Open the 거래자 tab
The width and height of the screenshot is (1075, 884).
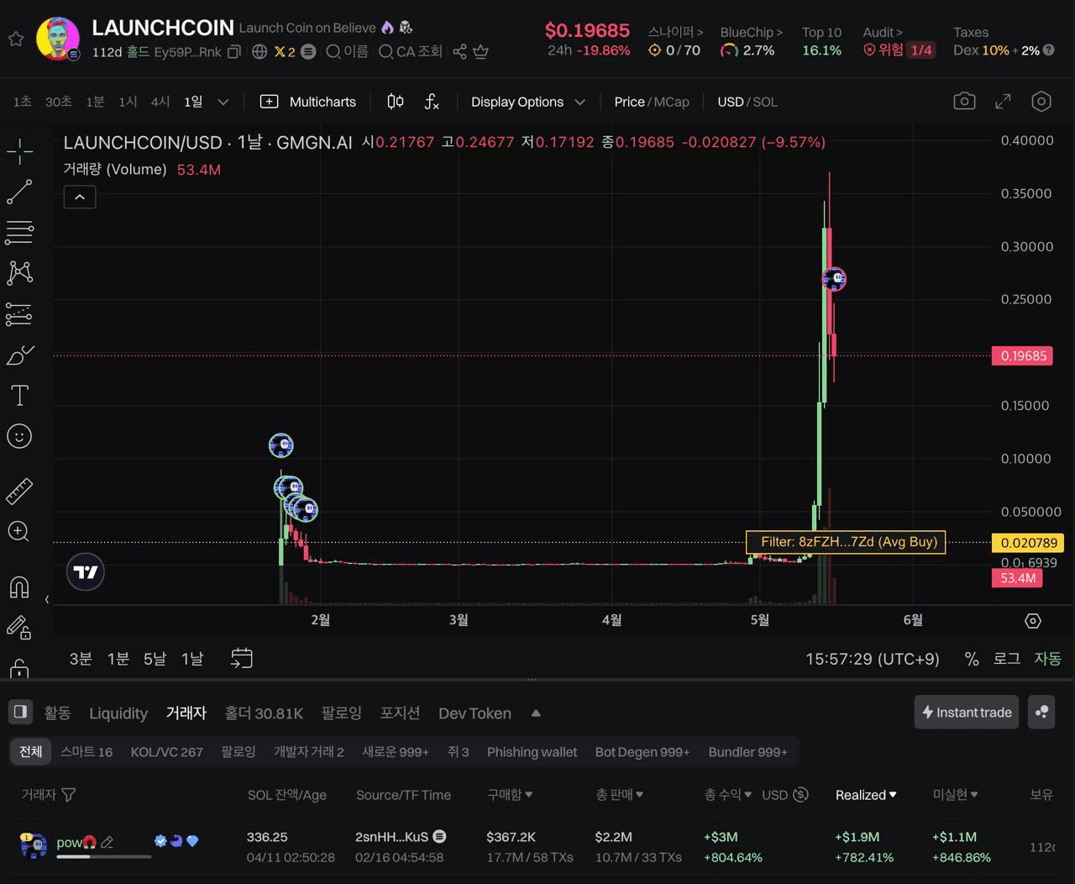coord(186,713)
